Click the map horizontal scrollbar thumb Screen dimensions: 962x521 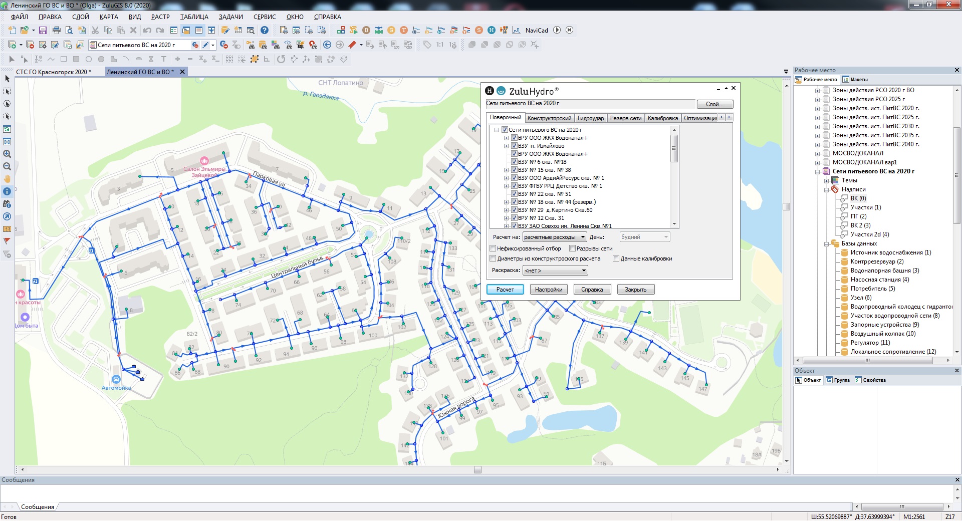coord(477,470)
